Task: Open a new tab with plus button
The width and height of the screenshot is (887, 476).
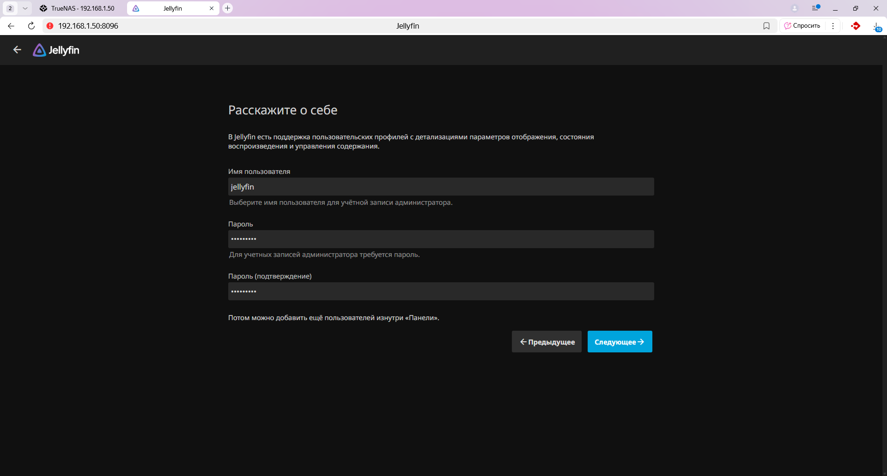Action: click(227, 8)
